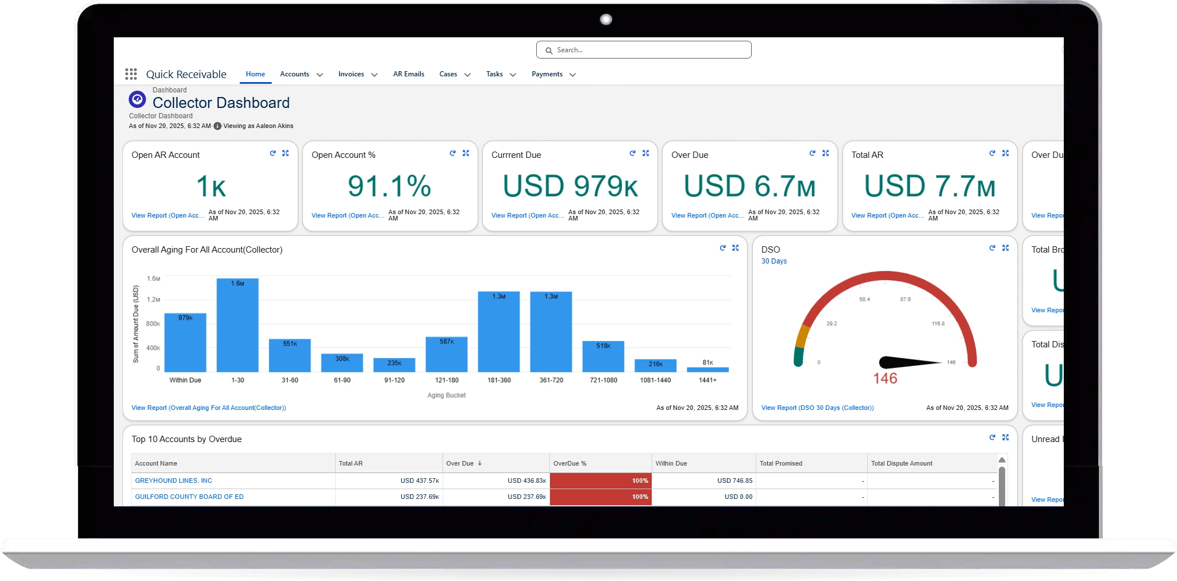The width and height of the screenshot is (1177, 581).
Task: Expand the Payments tab dropdown chevron
Action: tap(572, 75)
